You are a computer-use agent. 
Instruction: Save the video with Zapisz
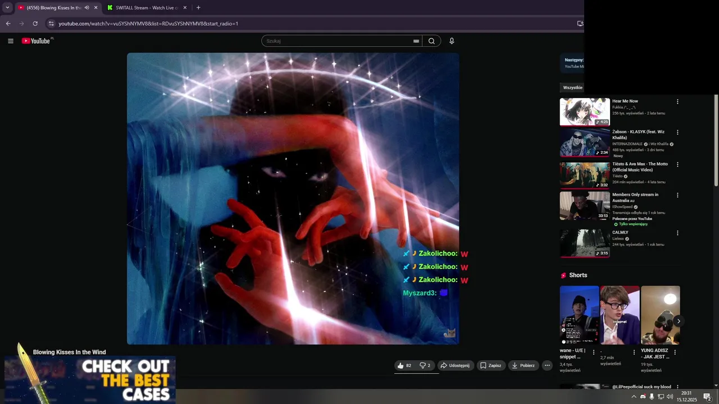click(x=490, y=365)
